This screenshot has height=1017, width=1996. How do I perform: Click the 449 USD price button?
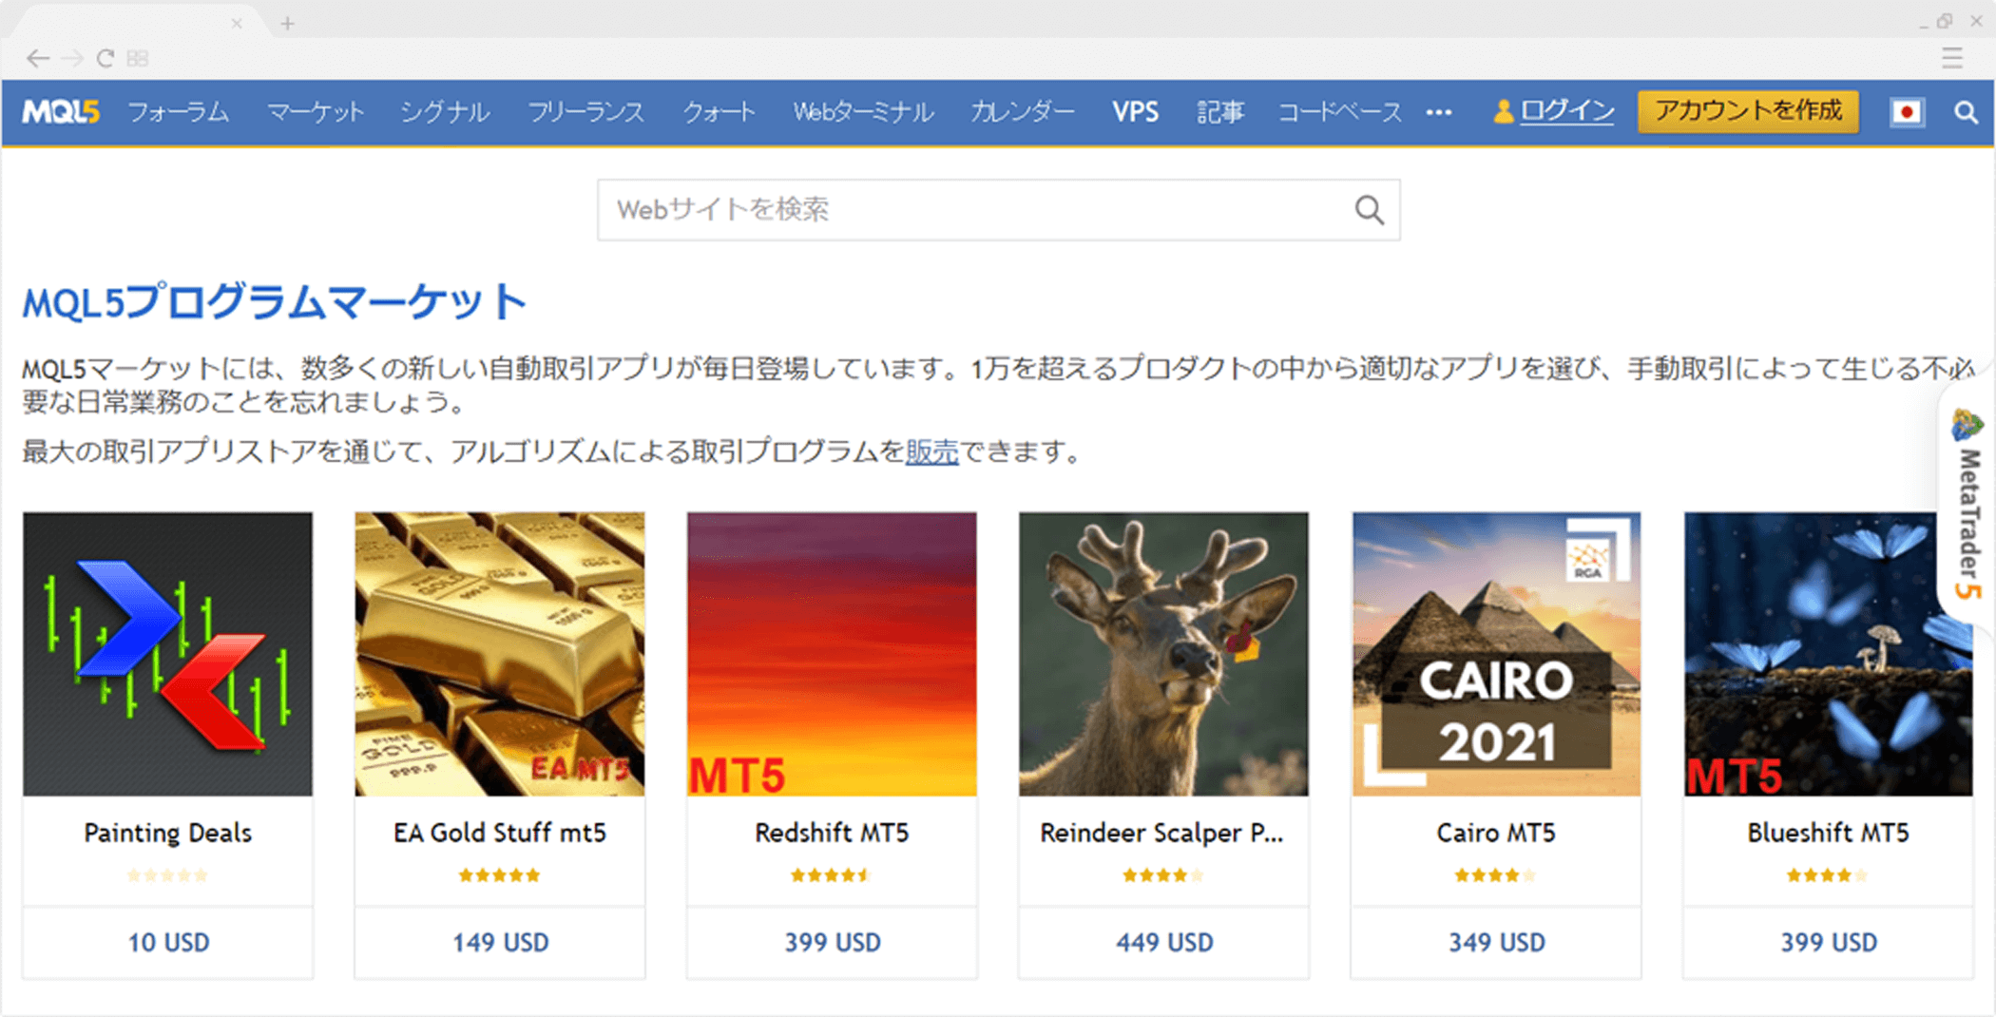pyautogui.click(x=1163, y=943)
